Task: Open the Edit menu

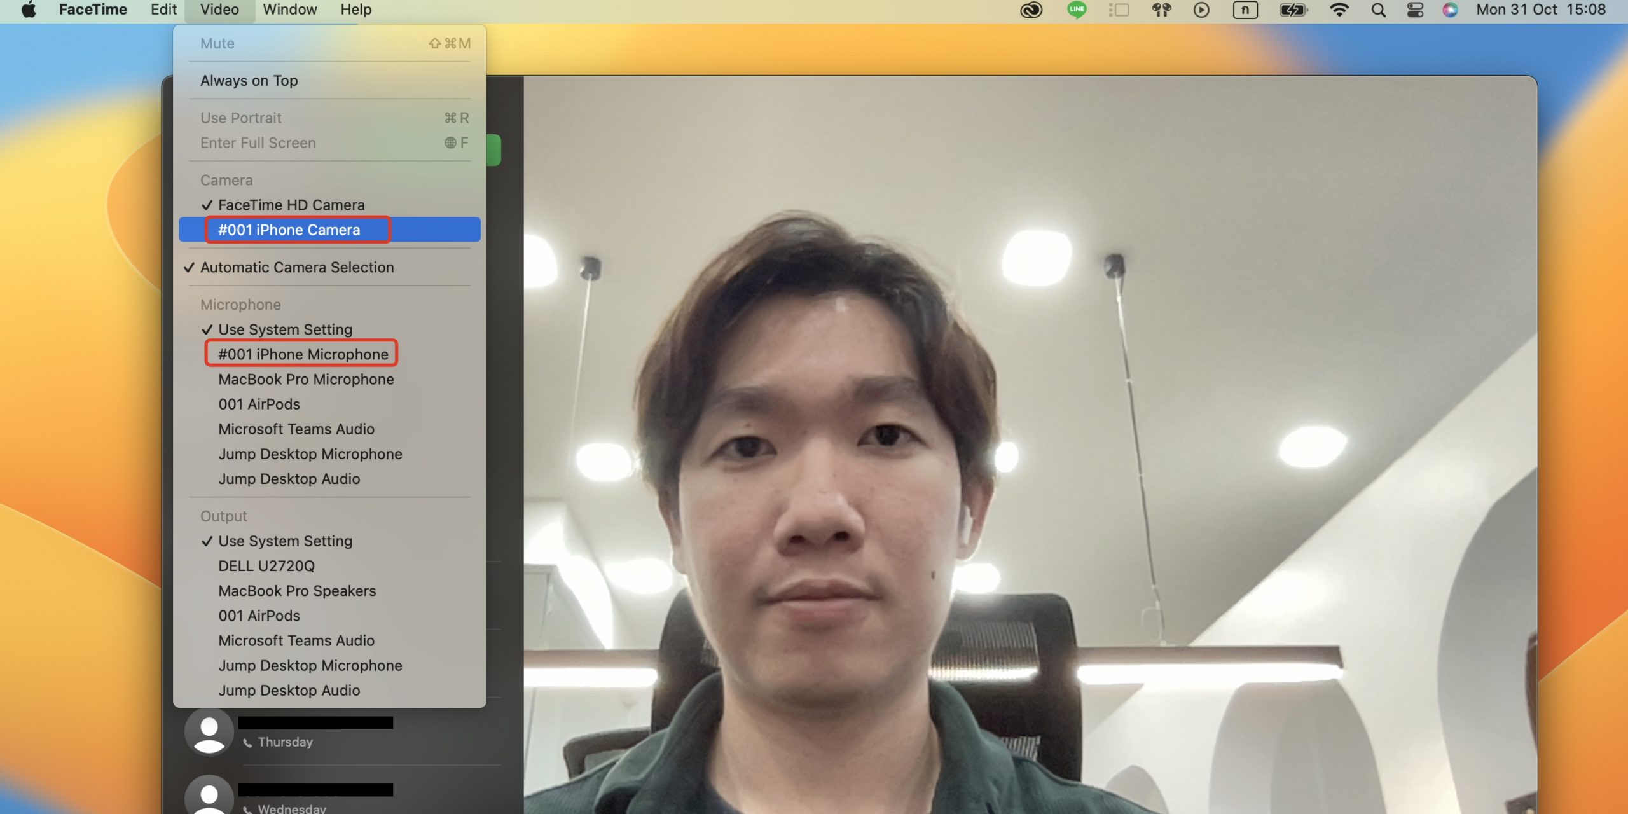Action: coord(163,10)
